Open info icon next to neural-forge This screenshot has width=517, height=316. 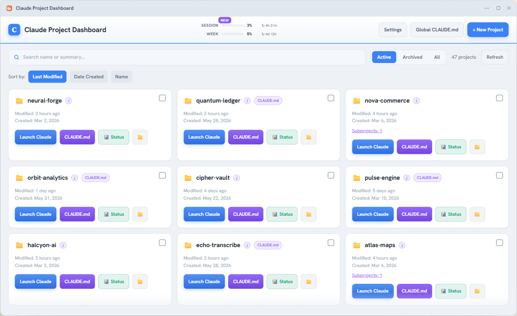pyautogui.click(x=68, y=101)
